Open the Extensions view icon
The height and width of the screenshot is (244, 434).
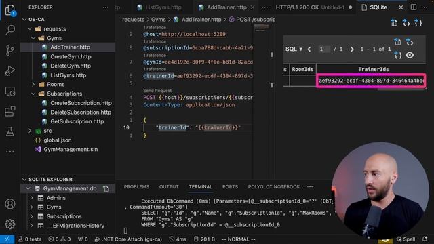tap(10, 111)
